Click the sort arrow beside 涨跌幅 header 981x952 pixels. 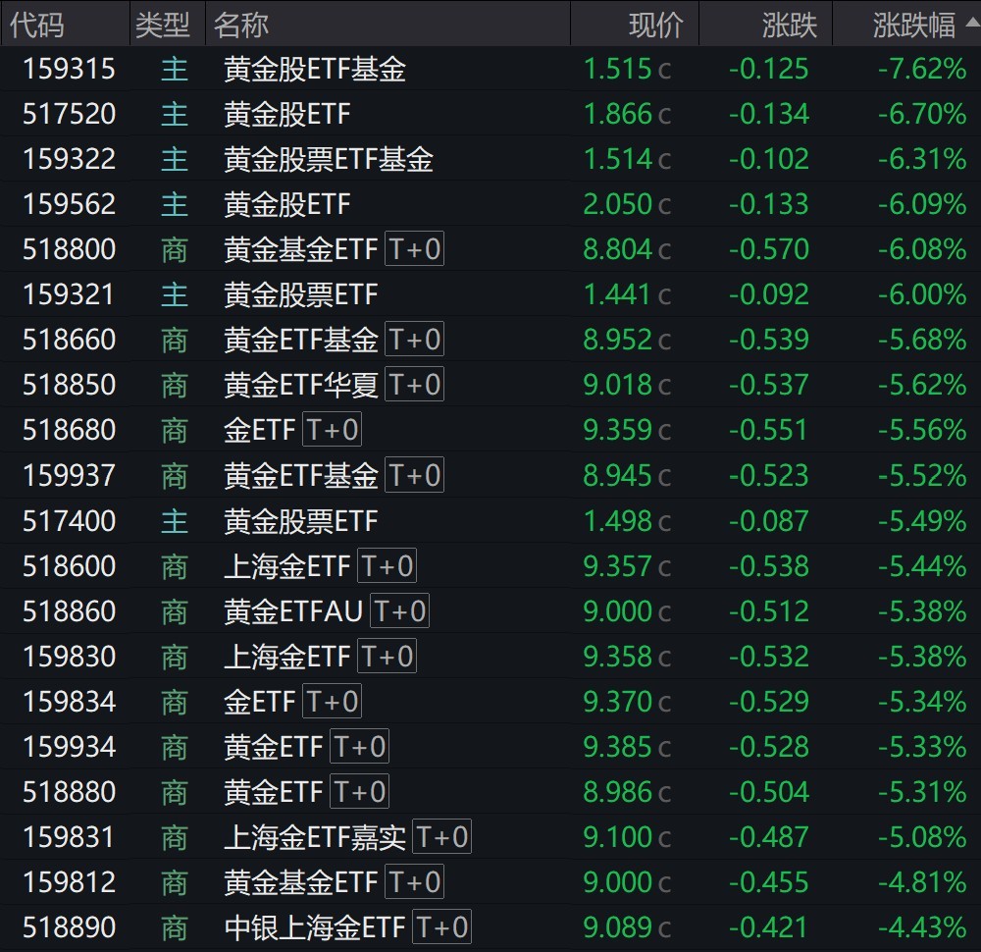click(968, 26)
